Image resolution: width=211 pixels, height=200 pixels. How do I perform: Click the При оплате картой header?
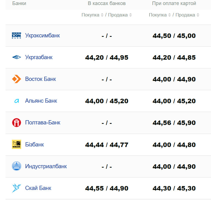click(x=174, y=3)
